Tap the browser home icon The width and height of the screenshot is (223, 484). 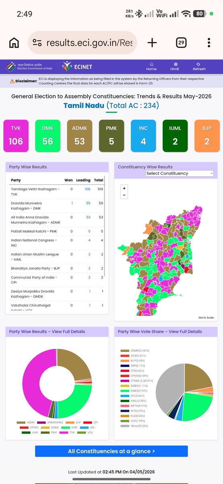point(14,43)
